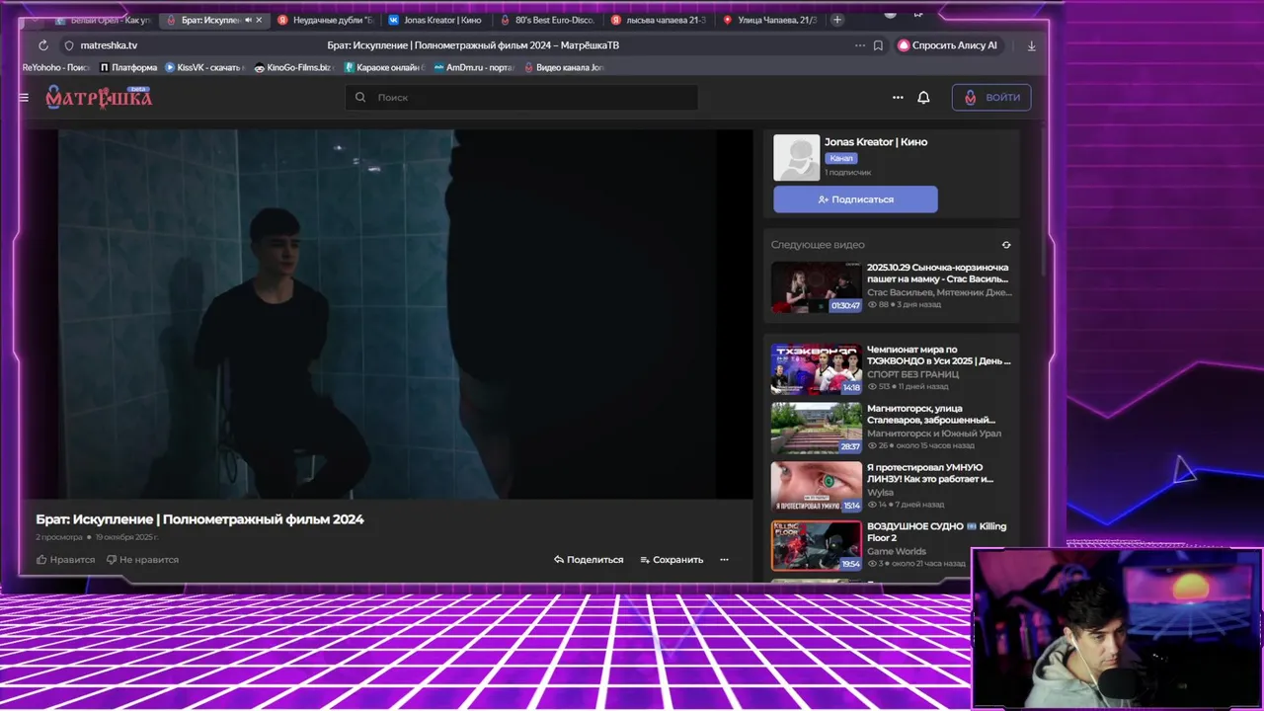This screenshot has height=711, width=1264.
Task: Toggle autoplay icon beside Следующее видео
Action: coord(1006,245)
